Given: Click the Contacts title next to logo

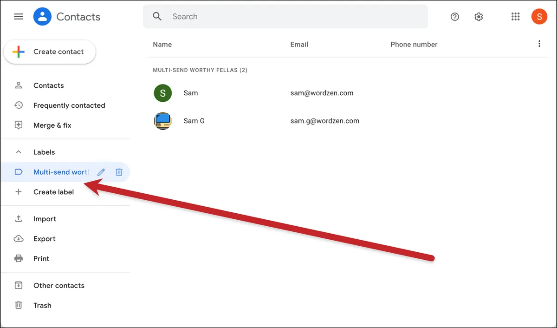Looking at the screenshot, I should 78,17.
